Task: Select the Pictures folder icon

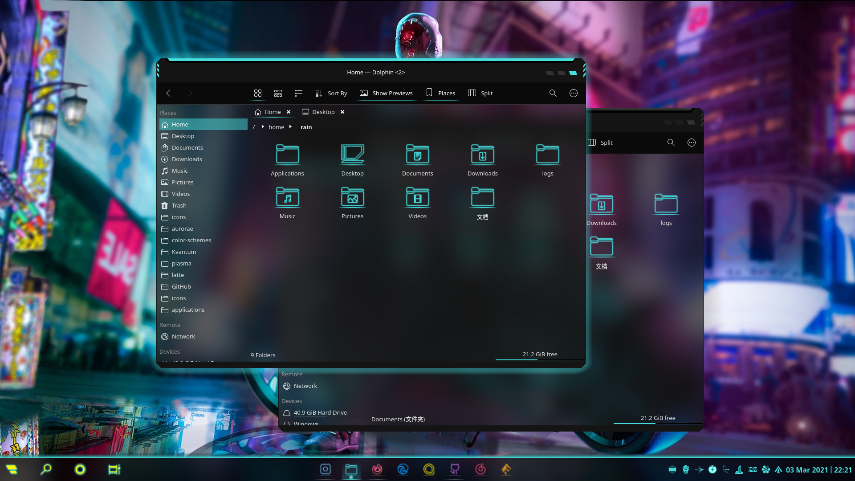Action: [352, 203]
